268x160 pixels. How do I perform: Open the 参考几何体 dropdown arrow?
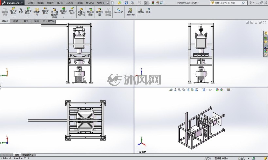(72, 17)
